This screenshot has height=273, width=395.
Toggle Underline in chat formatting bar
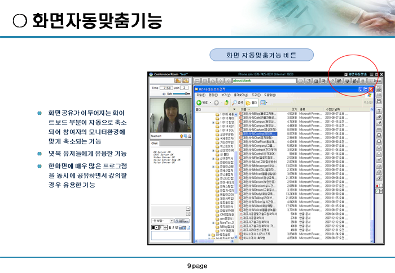pyautogui.click(x=176, y=227)
